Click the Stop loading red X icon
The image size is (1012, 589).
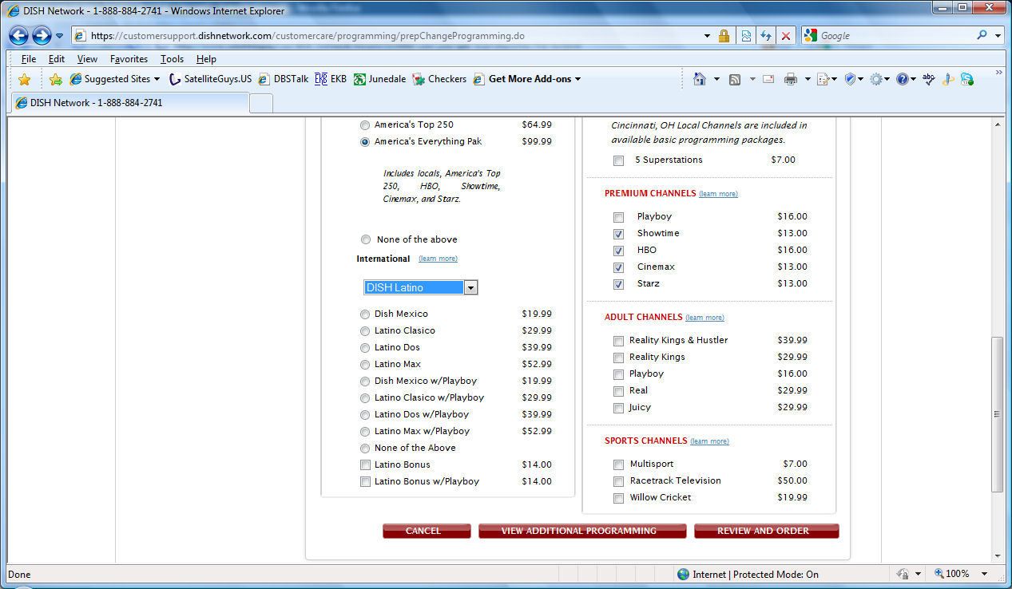coord(786,36)
